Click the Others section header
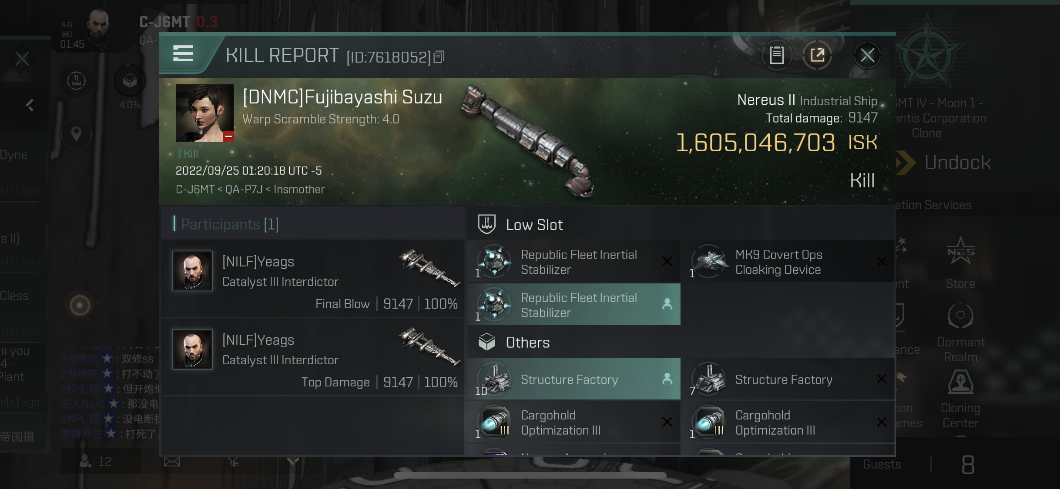The width and height of the screenshot is (1060, 489). [x=527, y=343]
